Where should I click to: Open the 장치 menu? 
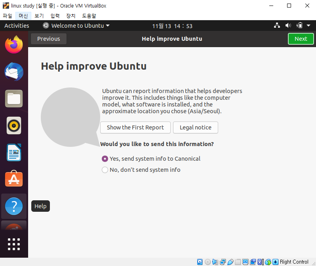coord(71,16)
